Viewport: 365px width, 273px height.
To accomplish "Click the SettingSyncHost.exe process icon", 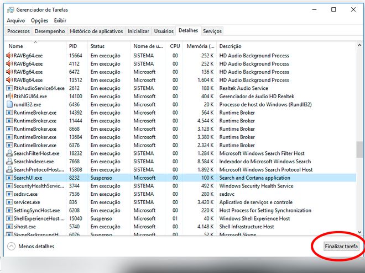I will pos(9,210).
